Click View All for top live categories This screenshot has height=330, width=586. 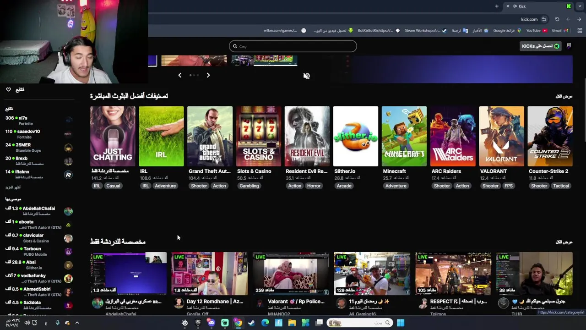564,96
